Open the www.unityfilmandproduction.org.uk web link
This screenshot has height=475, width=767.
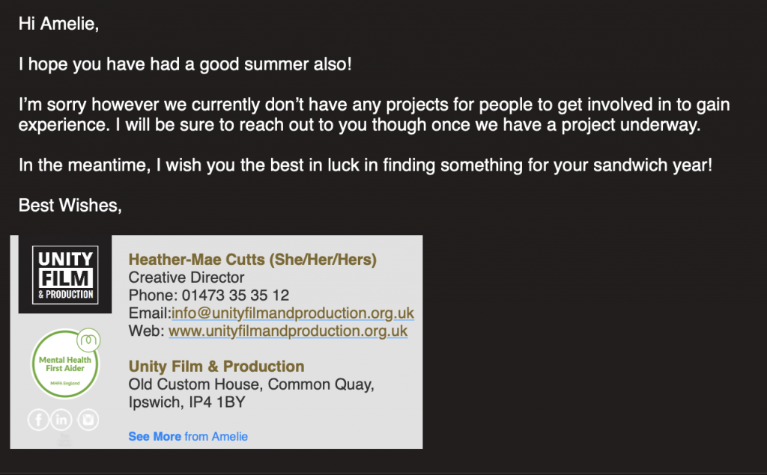click(x=288, y=331)
